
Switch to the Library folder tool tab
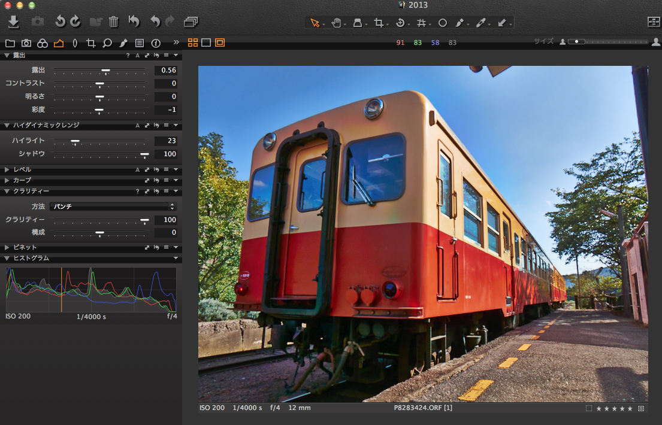10,43
